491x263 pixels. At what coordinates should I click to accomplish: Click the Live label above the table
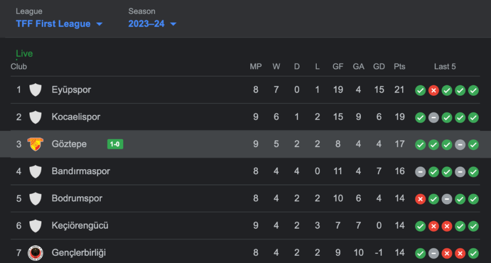click(x=24, y=53)
